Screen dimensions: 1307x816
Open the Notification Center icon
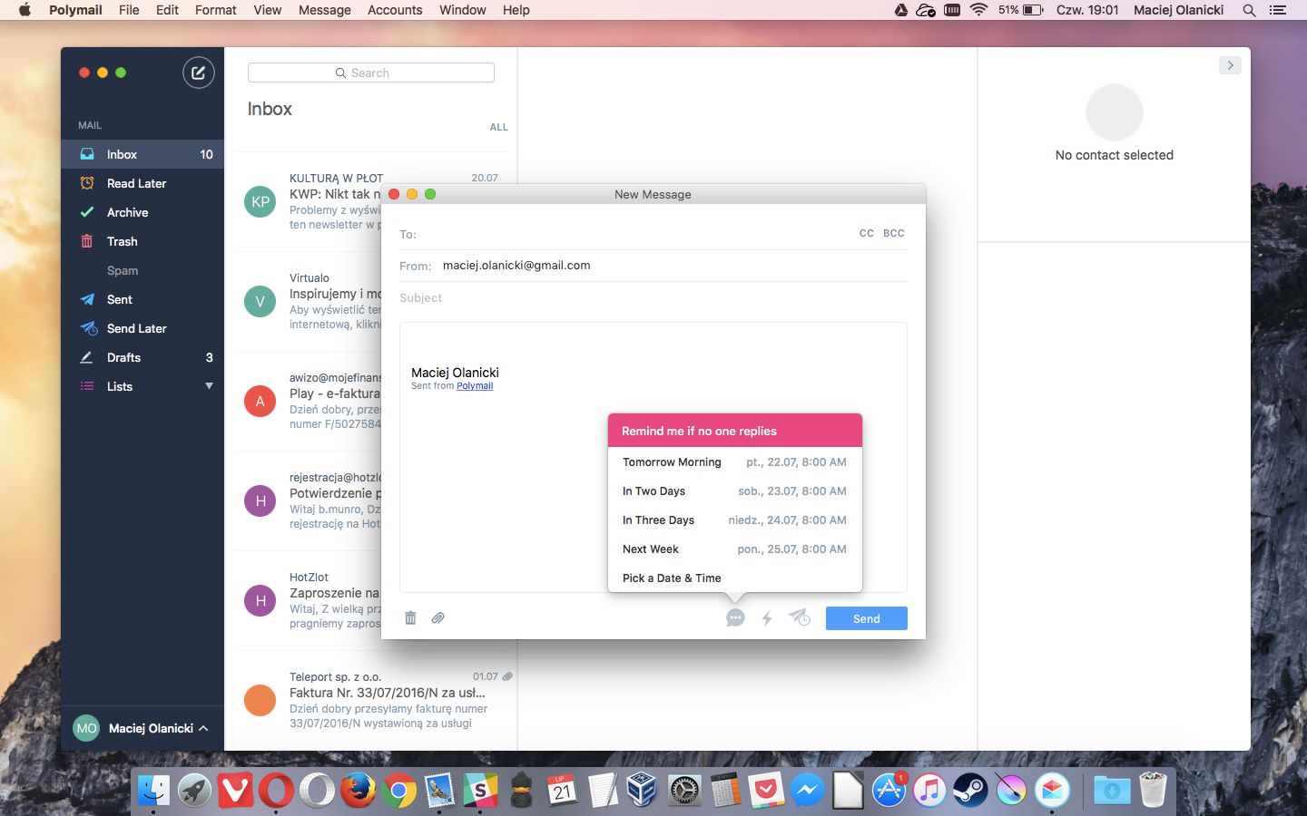(x=1278, y=10)
